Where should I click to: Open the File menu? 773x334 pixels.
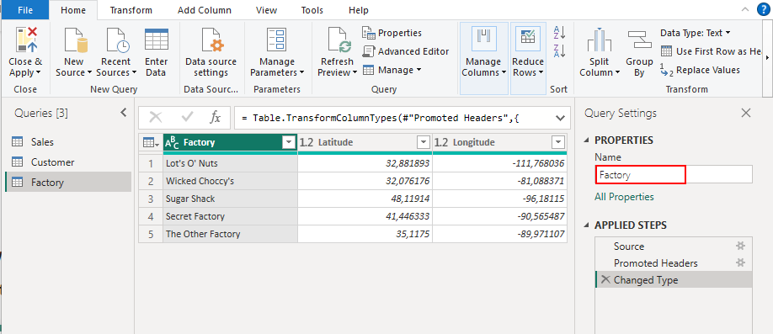24,10
